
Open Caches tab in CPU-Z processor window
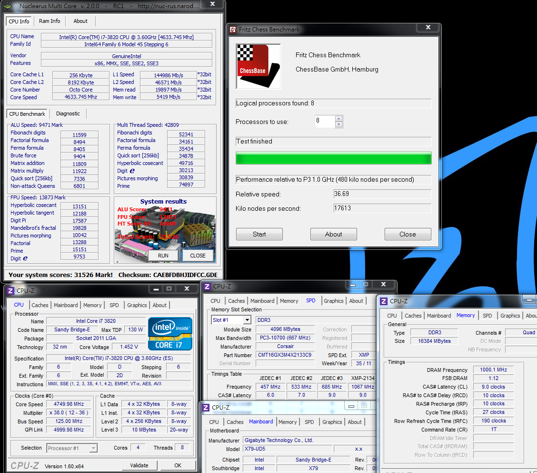tap(40, 305)
